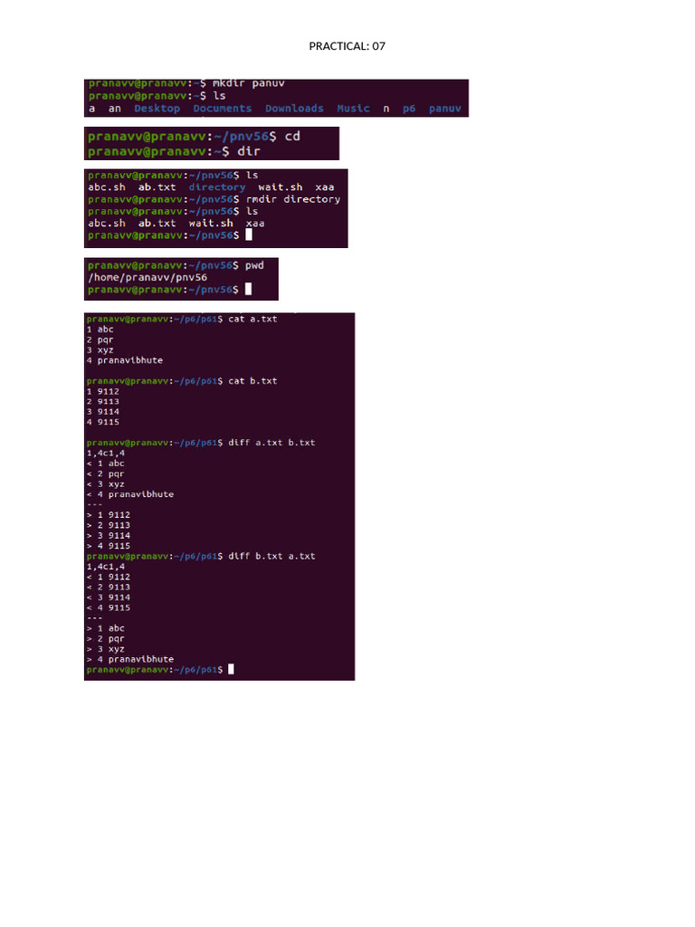Click the first 1,4c1,4 diff output line

(106, 454)
